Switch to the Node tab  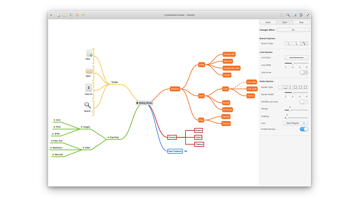click(x=268, y=22)
